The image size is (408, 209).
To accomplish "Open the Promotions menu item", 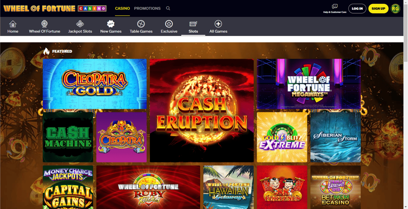I will (x=147, y=8).
